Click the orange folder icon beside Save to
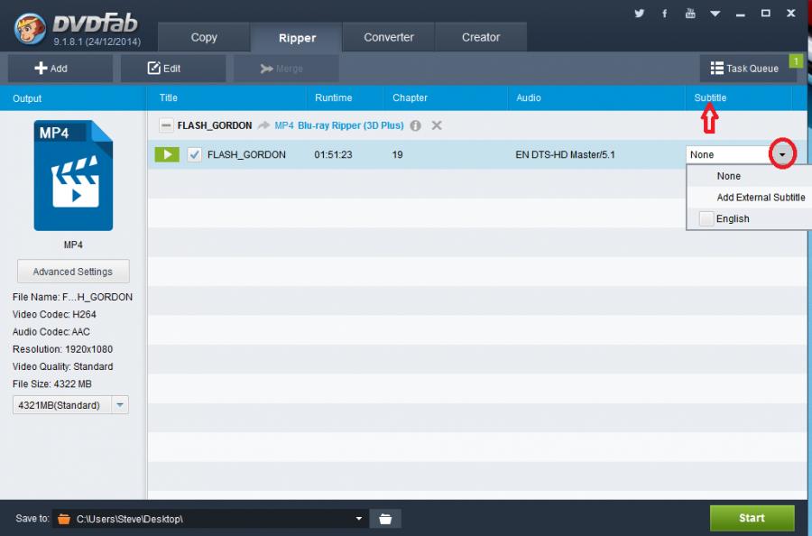Image resolution: width=812 pixels, height=536 pixels. tap(64, 518)
